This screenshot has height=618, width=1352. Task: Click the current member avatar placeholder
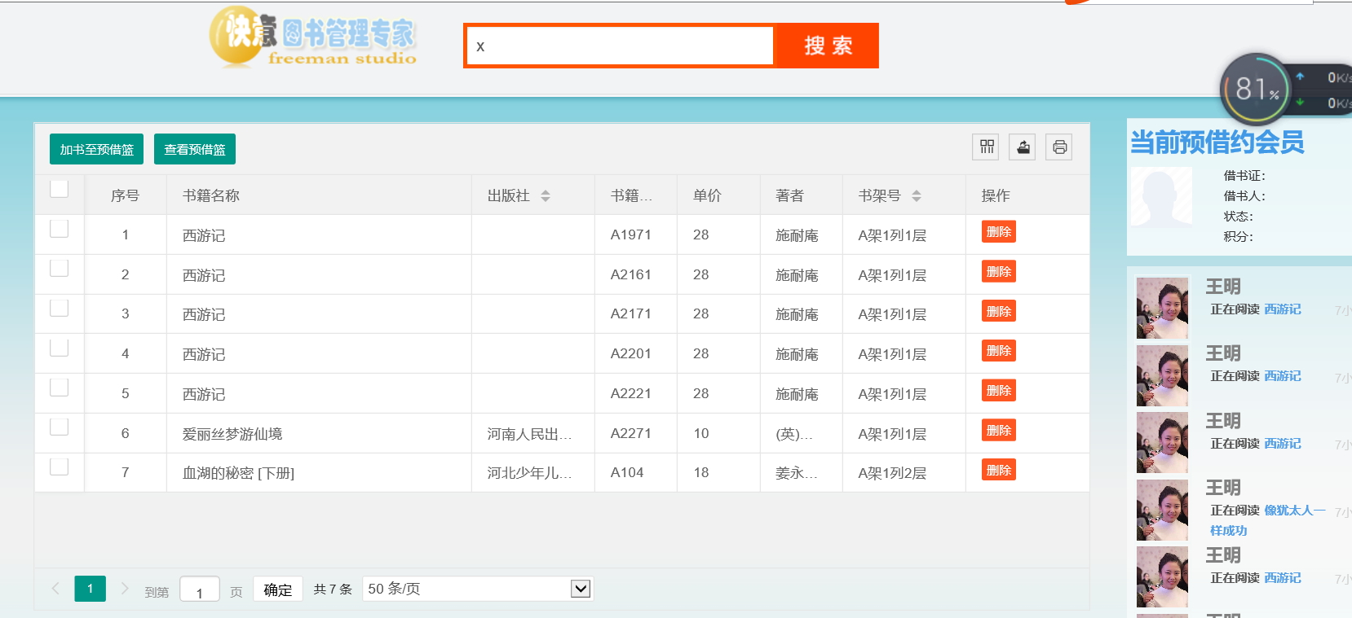(x=1161, y=197)
